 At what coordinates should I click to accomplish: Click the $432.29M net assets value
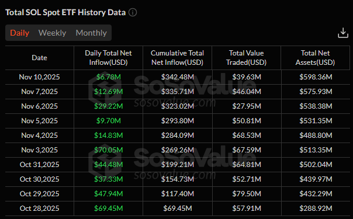316,194
